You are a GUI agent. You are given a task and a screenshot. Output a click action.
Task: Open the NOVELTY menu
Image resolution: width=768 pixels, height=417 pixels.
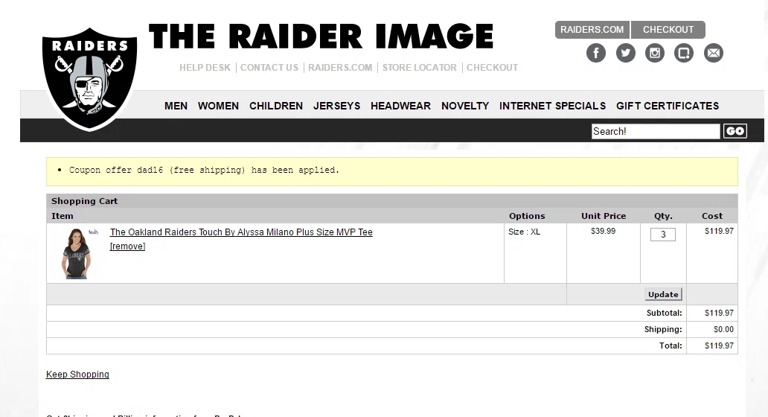pos(465,106)
